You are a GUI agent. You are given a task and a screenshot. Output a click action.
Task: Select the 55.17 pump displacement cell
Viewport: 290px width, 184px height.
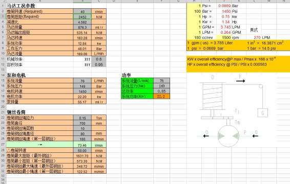pos(82,102)
